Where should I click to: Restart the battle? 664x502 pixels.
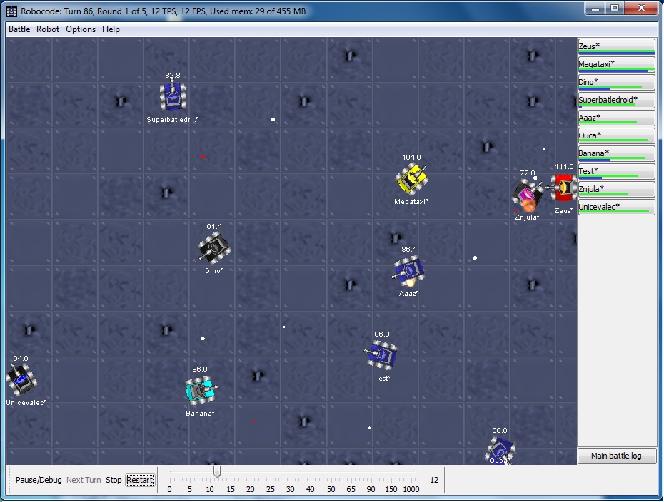pyautogui.click(x=140, y=480)
